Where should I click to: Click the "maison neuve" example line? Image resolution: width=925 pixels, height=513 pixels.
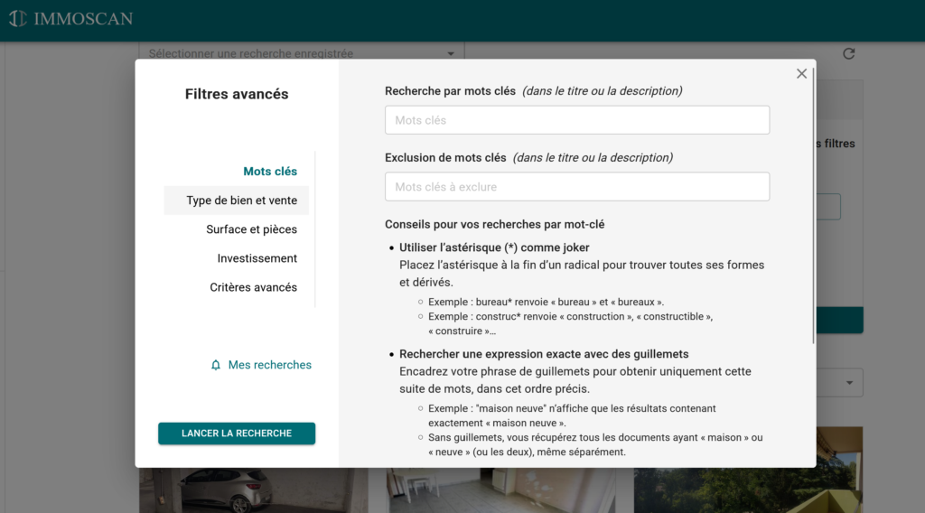[572, 415]
